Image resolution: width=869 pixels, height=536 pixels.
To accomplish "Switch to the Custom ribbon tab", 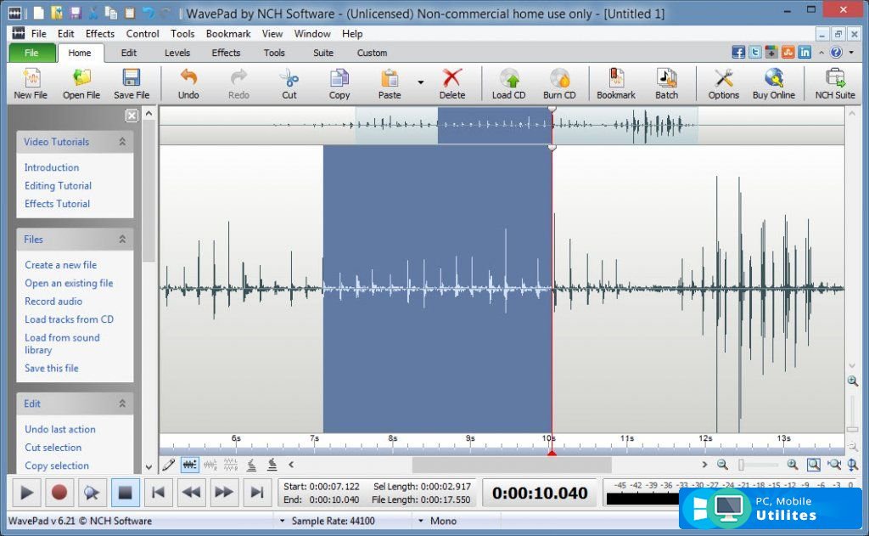I will click(372, 53).
